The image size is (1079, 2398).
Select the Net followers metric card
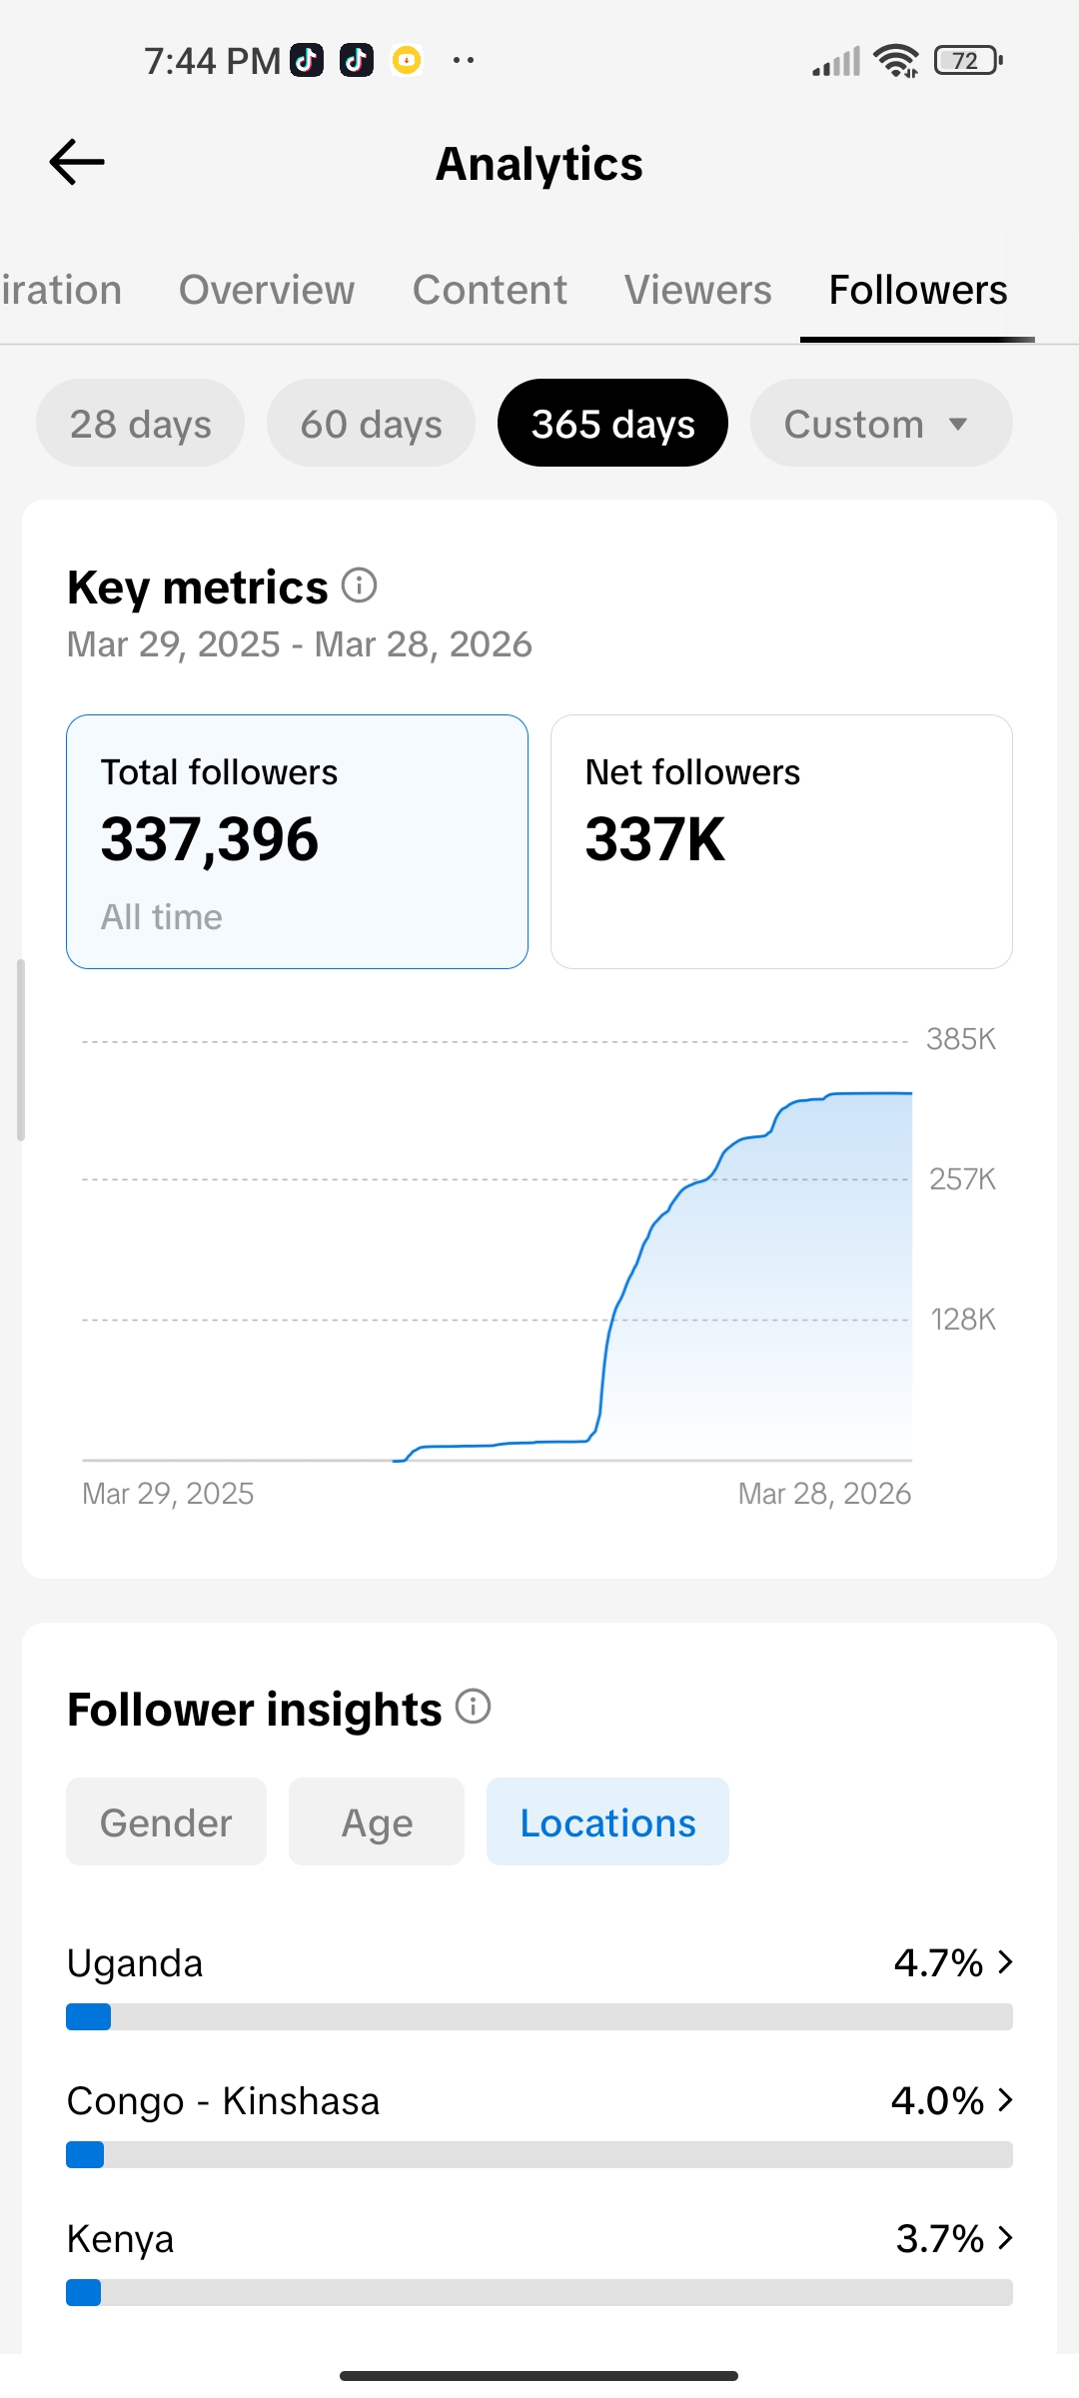click(x=781, y=841)
